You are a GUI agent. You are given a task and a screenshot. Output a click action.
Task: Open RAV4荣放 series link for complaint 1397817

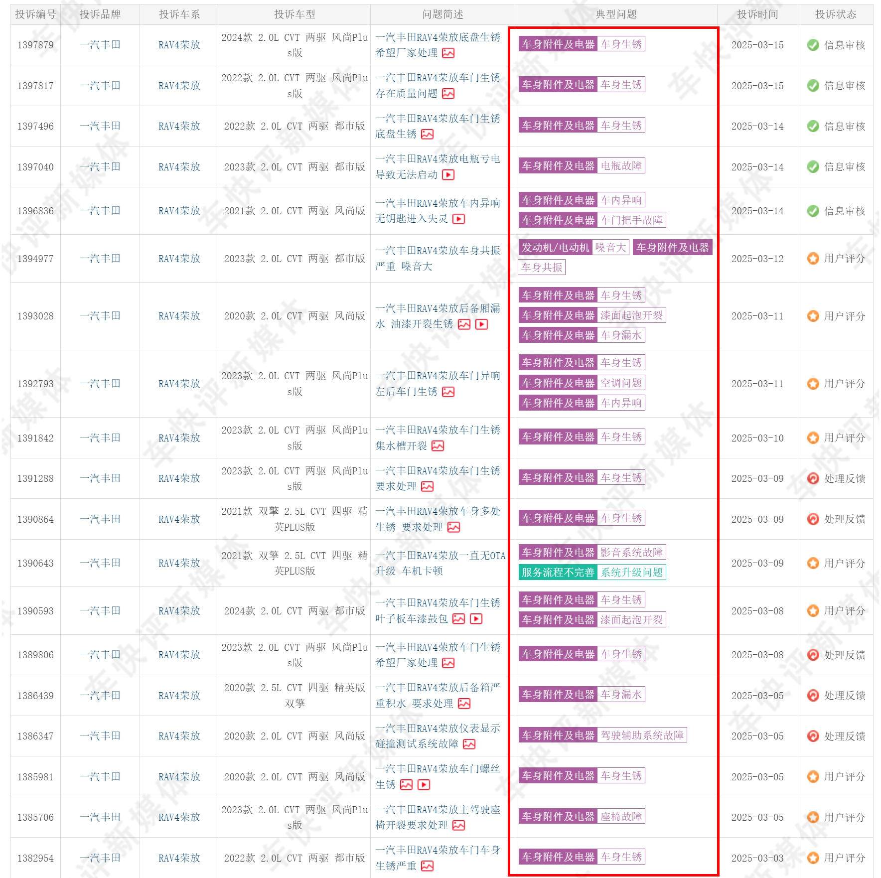179,86
